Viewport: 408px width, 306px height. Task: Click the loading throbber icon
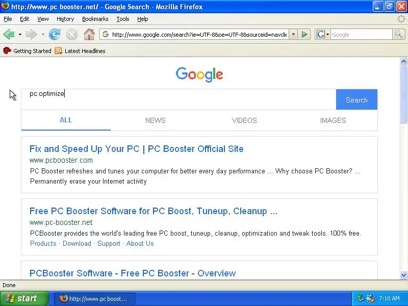pos(401,19)
